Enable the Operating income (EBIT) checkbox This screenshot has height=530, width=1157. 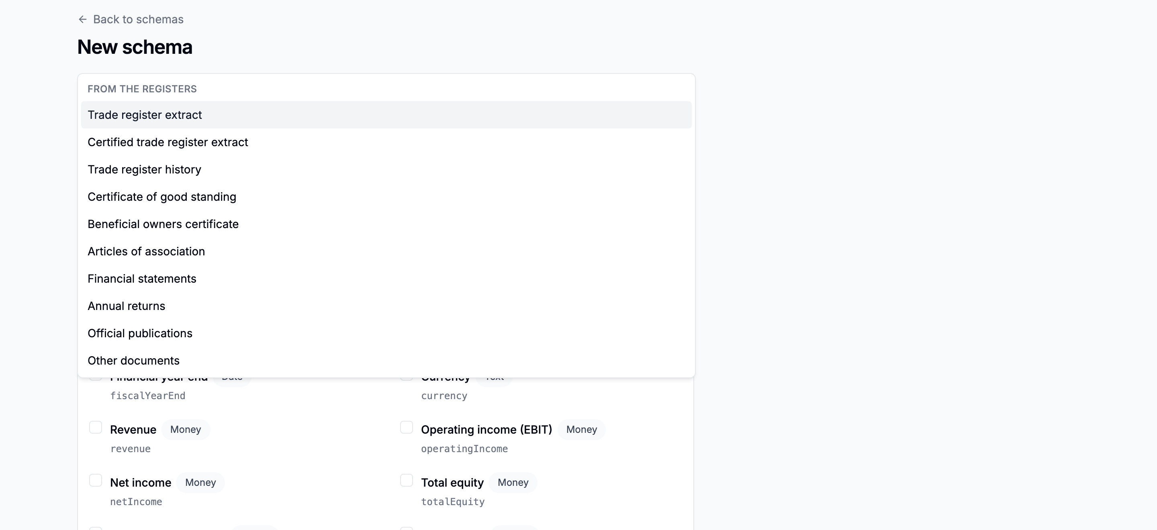(407, 427)
